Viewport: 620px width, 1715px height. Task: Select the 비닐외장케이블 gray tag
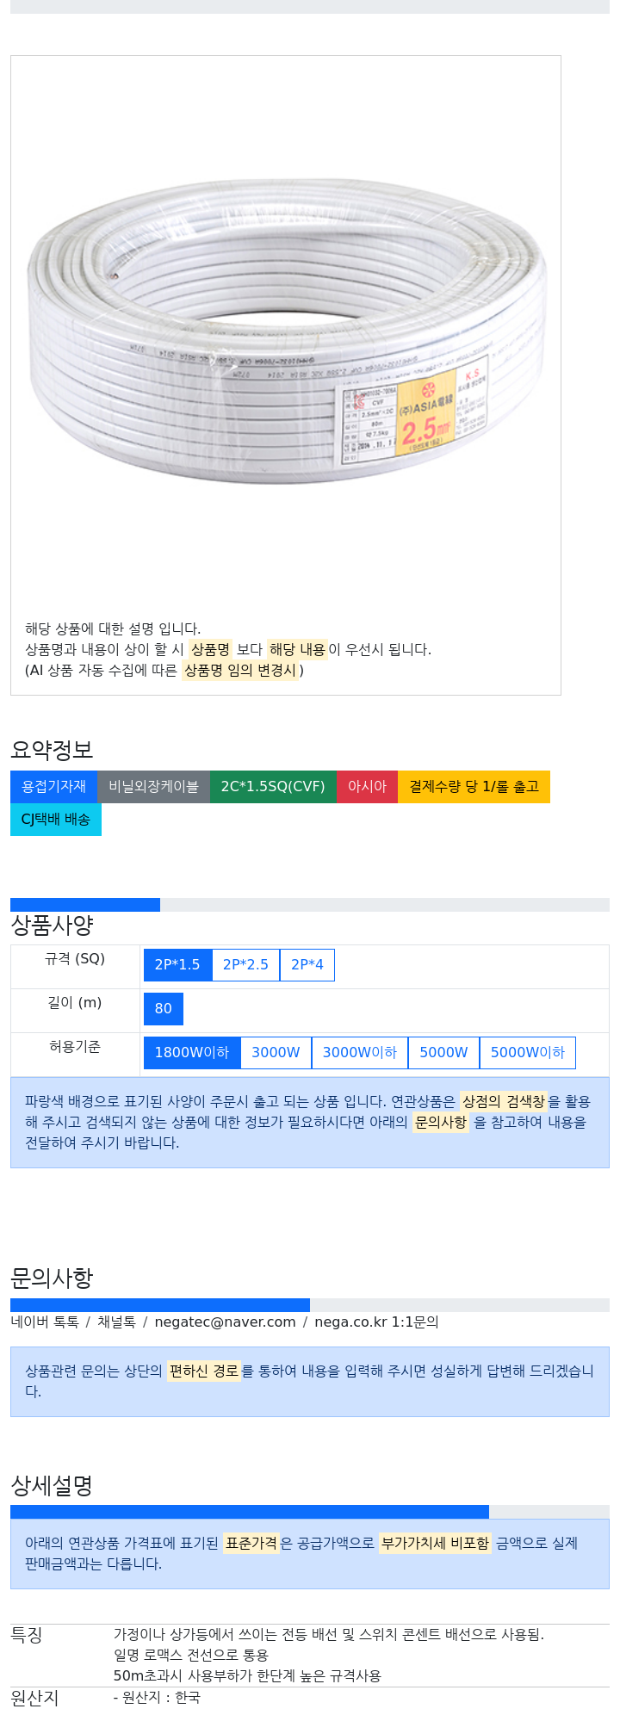pyautogui.click(x=153, y=787)
